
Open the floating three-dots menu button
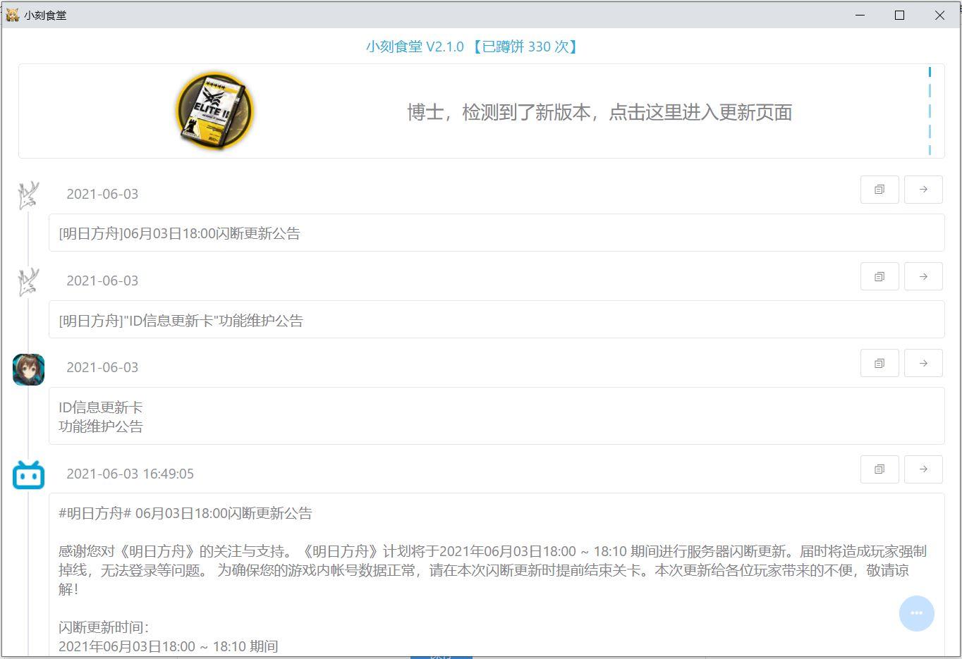[917, 613]
